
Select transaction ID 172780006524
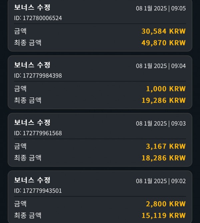38,18
